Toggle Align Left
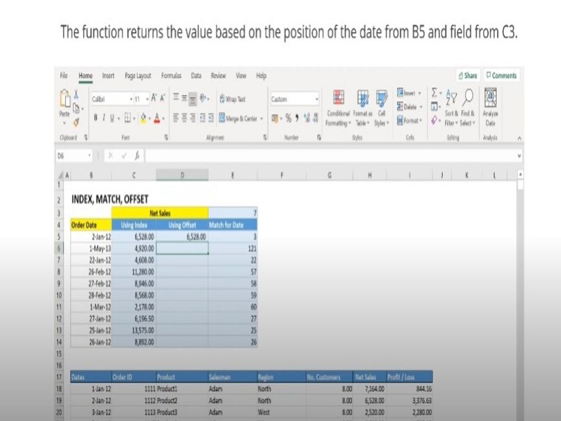Viewport: 561px width, 421px height. click(x=176, y=118)
